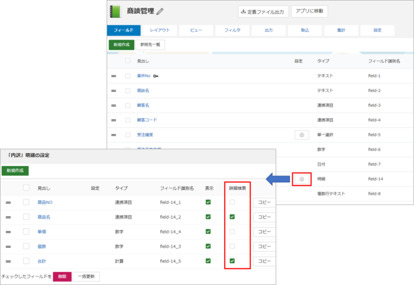This screenshot has width=414, height=285.
Task: Click 新規作成 in 内訳 明細 panel
Action: point(15,170)
